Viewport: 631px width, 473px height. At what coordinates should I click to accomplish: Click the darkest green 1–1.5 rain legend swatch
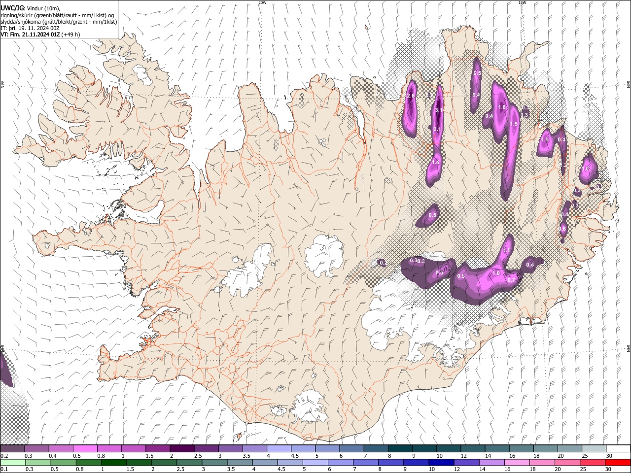(x=113, y=462)
